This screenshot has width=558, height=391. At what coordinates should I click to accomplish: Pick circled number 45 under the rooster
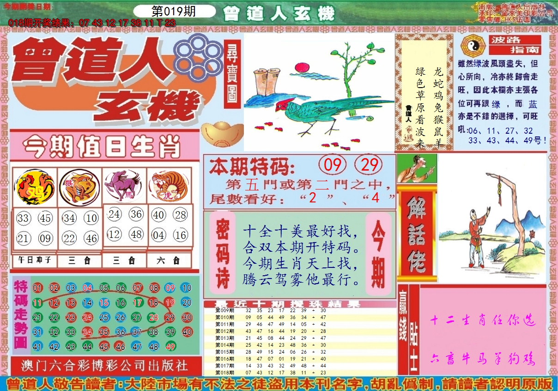[45, 218]
